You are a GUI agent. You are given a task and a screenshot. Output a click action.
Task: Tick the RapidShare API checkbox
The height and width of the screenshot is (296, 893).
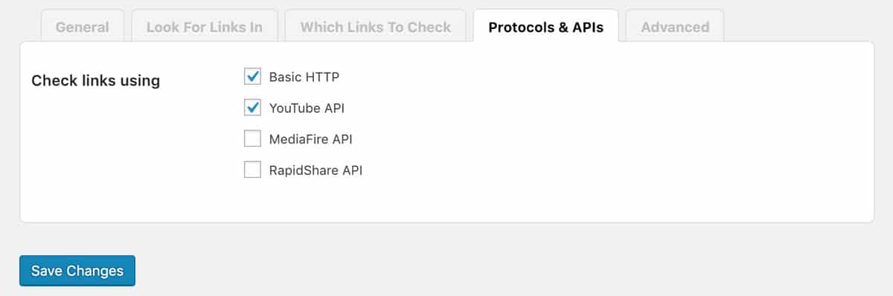pyautogui.click(x=253, y=170)
